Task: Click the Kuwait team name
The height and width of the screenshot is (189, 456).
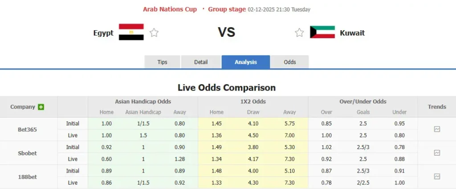Action: point(352,33)
